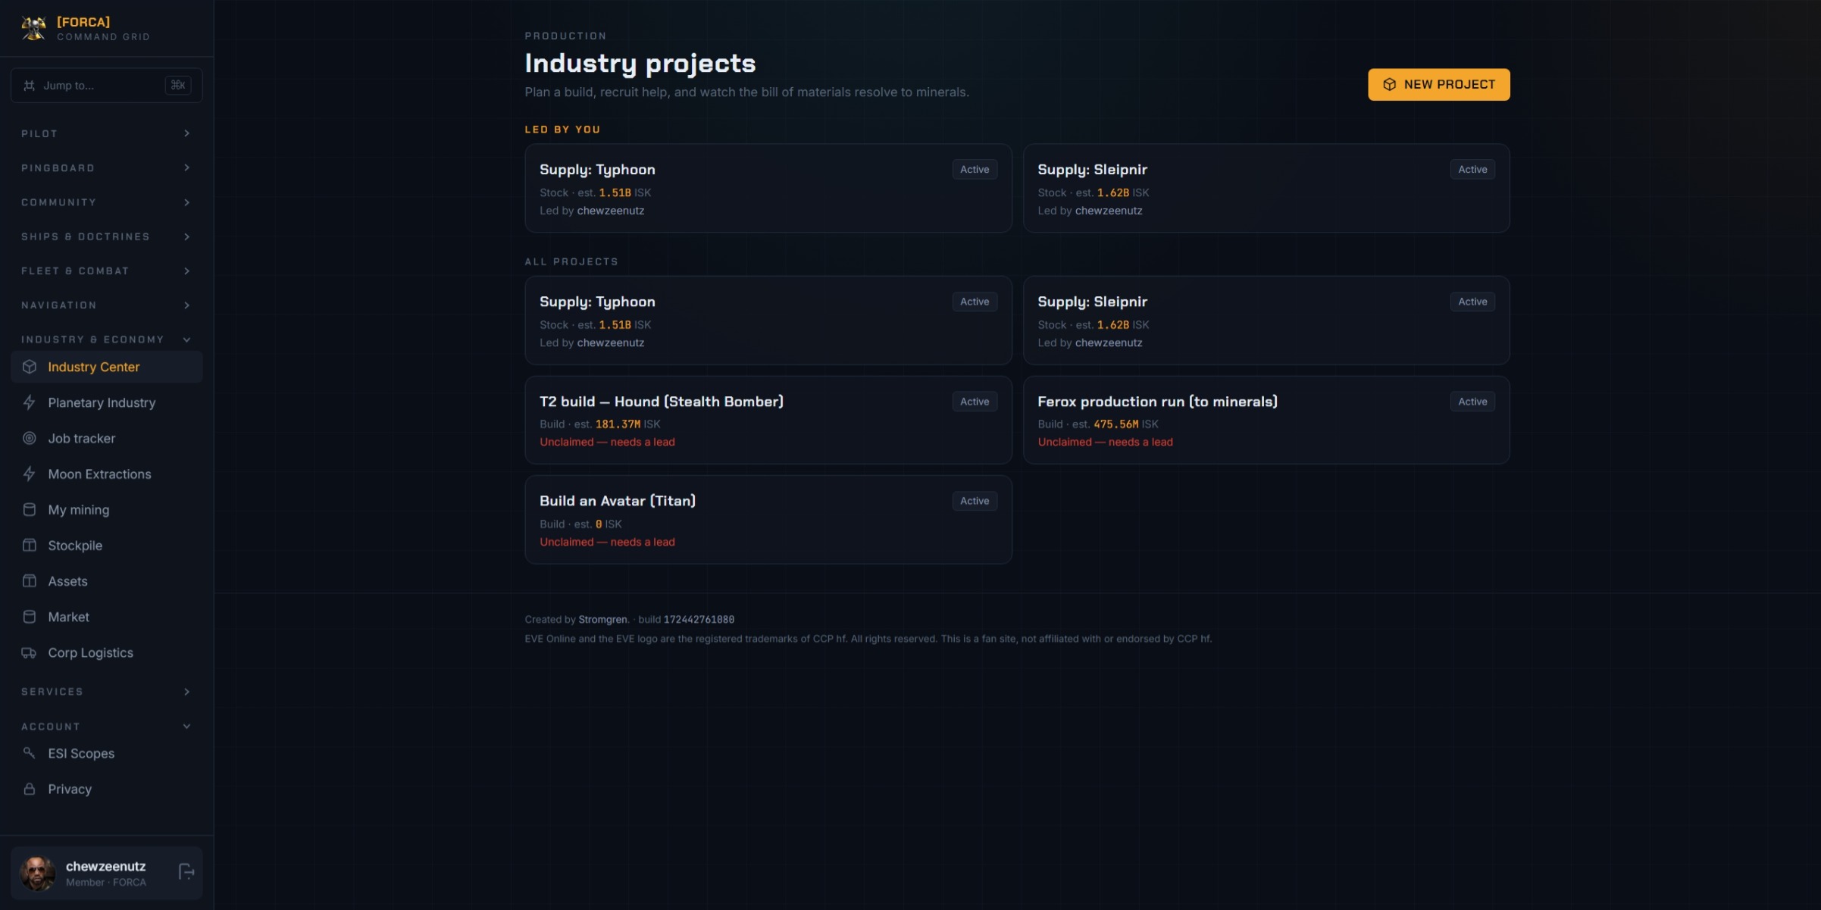
Task: Open Supply: Sleipnir under Led By You
Action: coord(1266,188)
